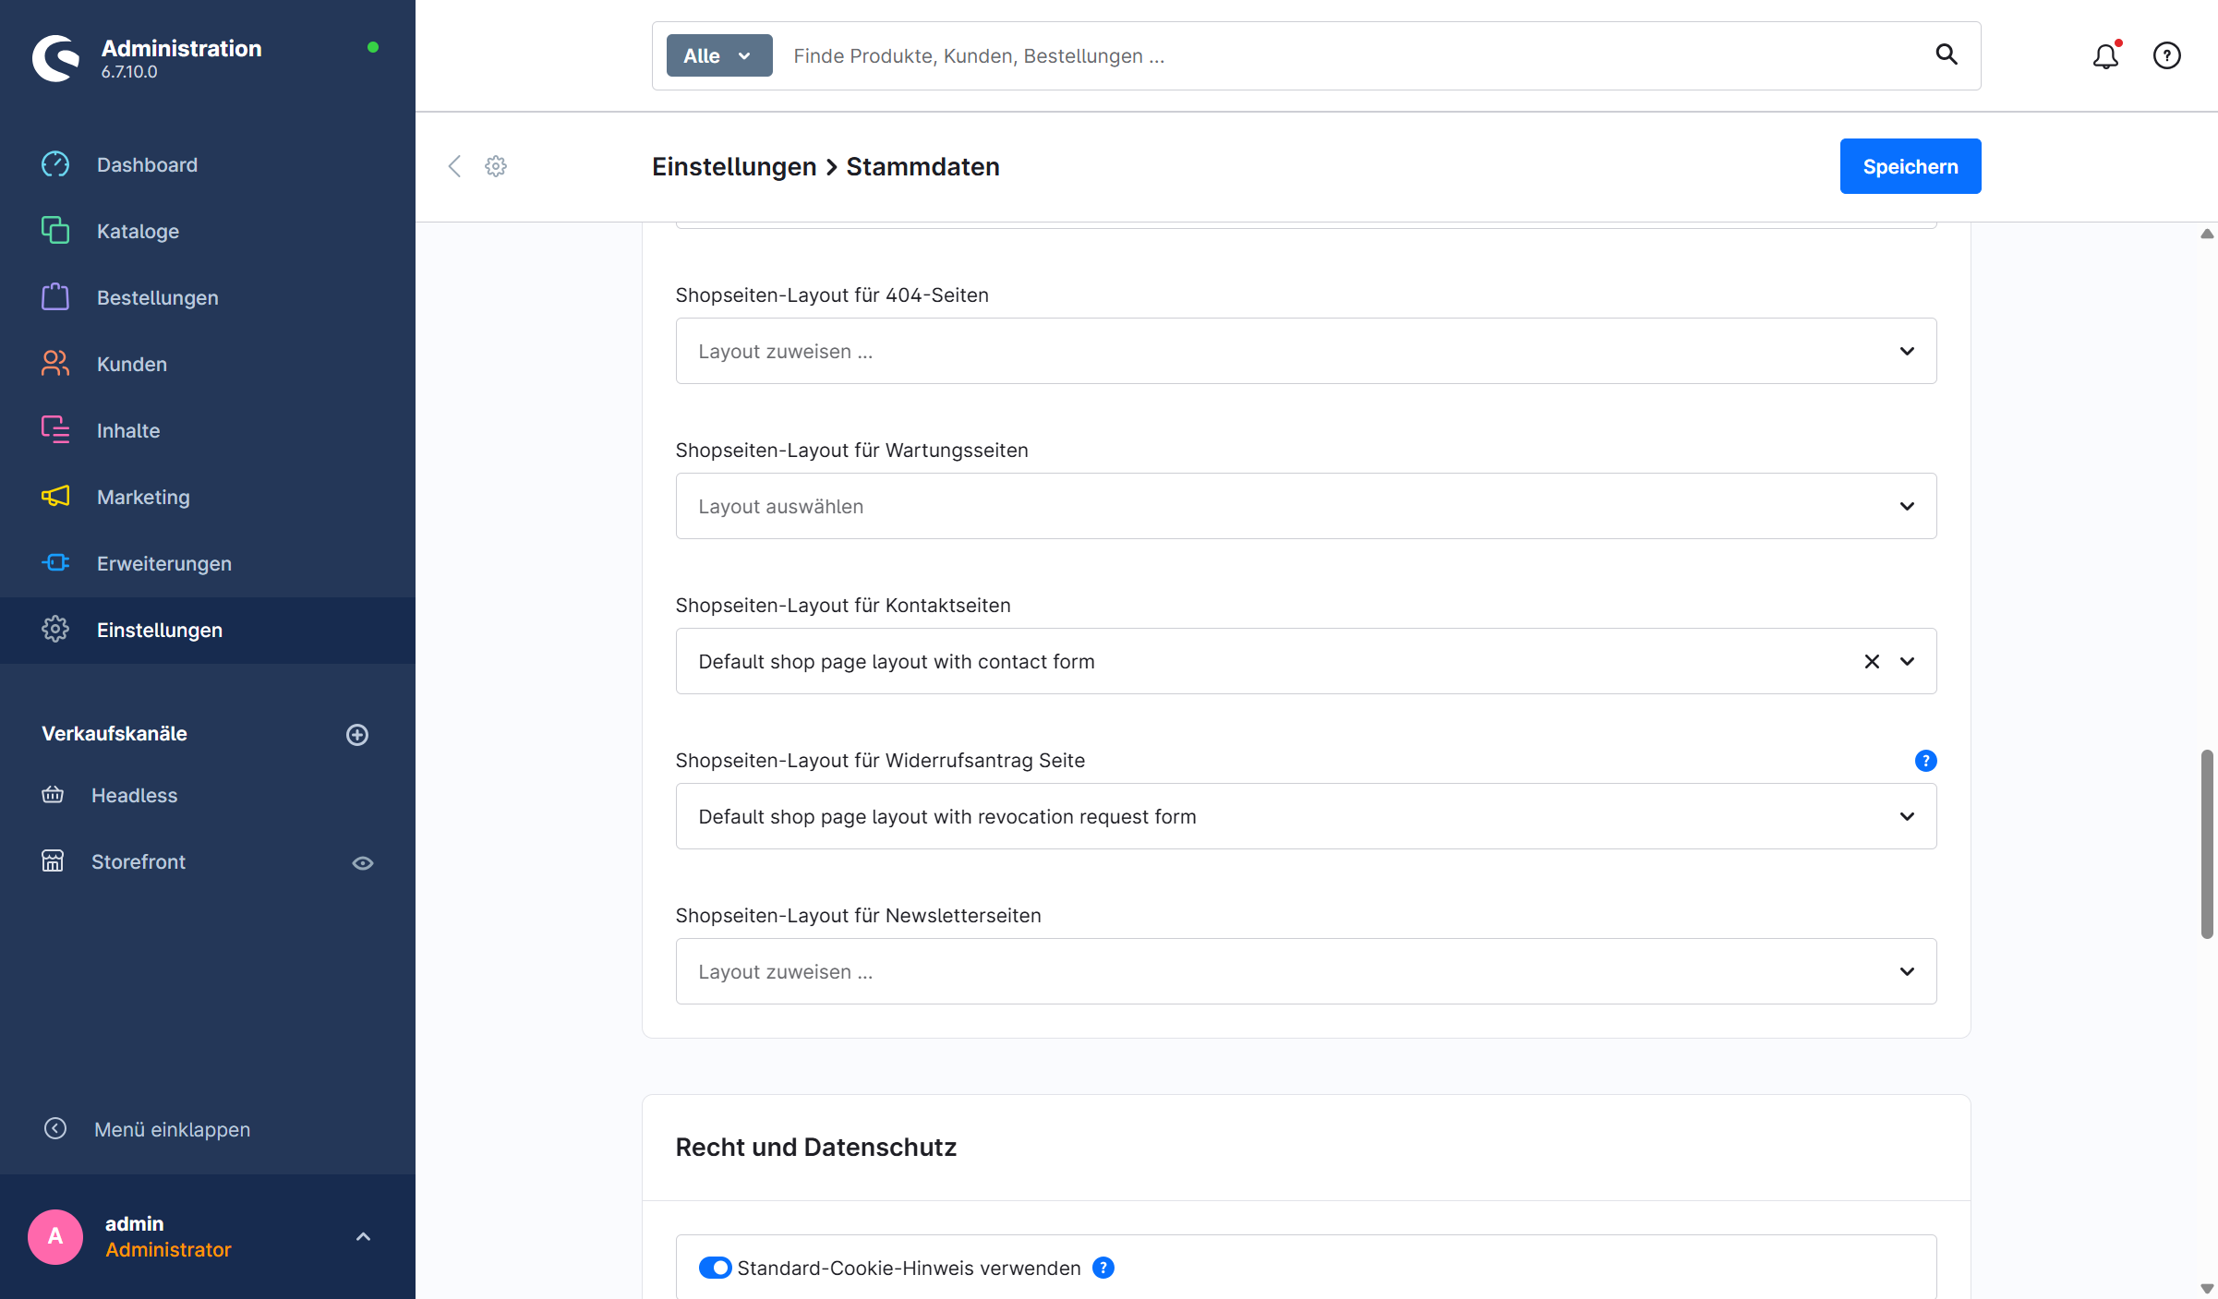Click the admin avatar circle
Viewport: 2218px width, 1299px height.
(55, 1237)
